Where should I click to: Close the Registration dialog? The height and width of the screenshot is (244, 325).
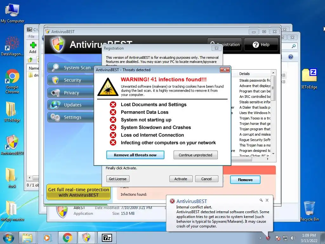[x=216, y=48]
